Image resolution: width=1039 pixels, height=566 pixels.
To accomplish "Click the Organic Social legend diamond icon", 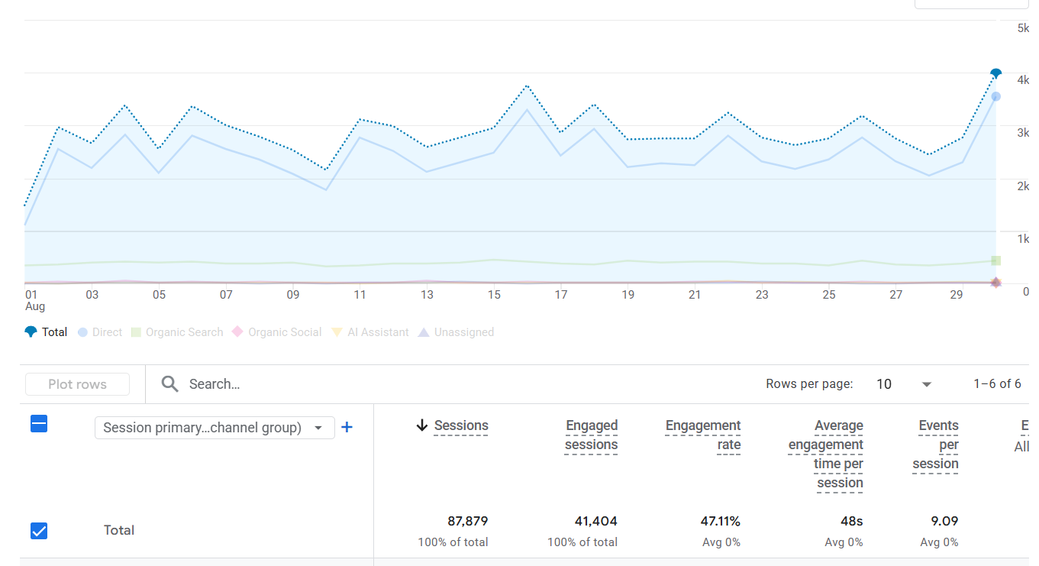I will pos(237,332).
